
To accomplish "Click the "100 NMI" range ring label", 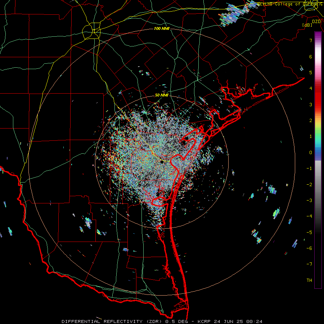I will [162, 28].
